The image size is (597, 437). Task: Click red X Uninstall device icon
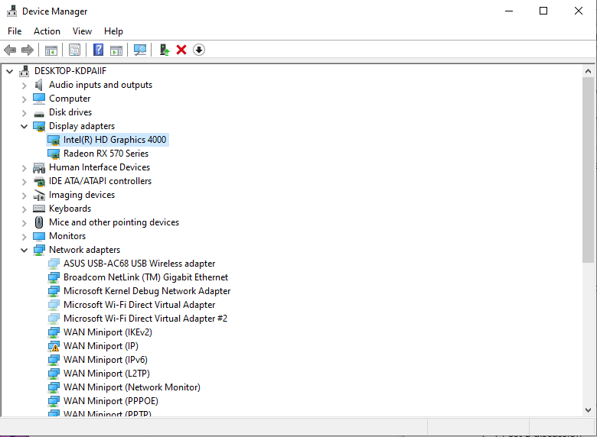pos(181,50)
